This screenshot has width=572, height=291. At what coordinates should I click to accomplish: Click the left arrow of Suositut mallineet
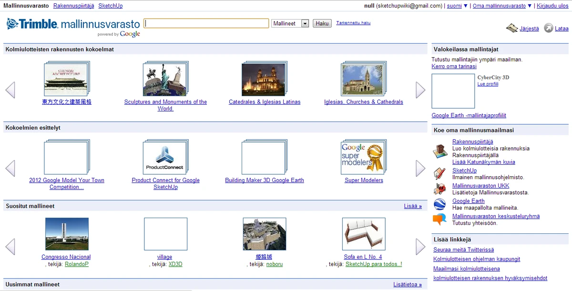[10, 246]
